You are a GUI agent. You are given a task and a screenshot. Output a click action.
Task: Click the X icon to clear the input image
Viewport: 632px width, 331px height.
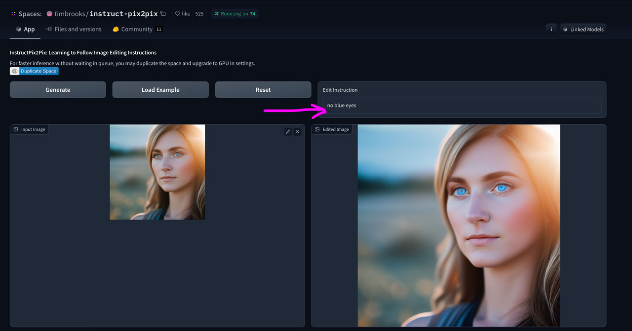coord(297,131)
